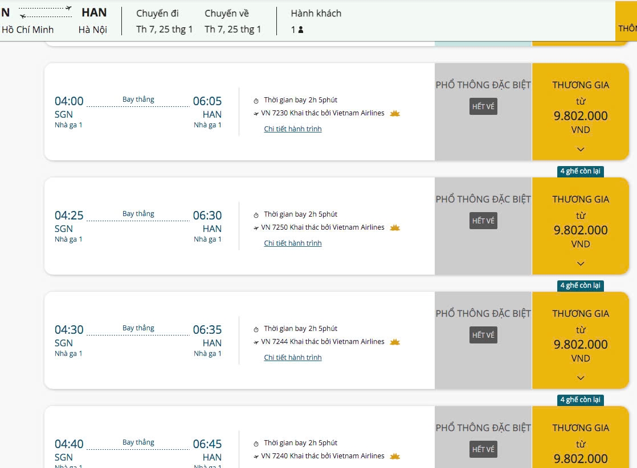Click the golden lotus logo for VN 7250

tap(395, 227)
